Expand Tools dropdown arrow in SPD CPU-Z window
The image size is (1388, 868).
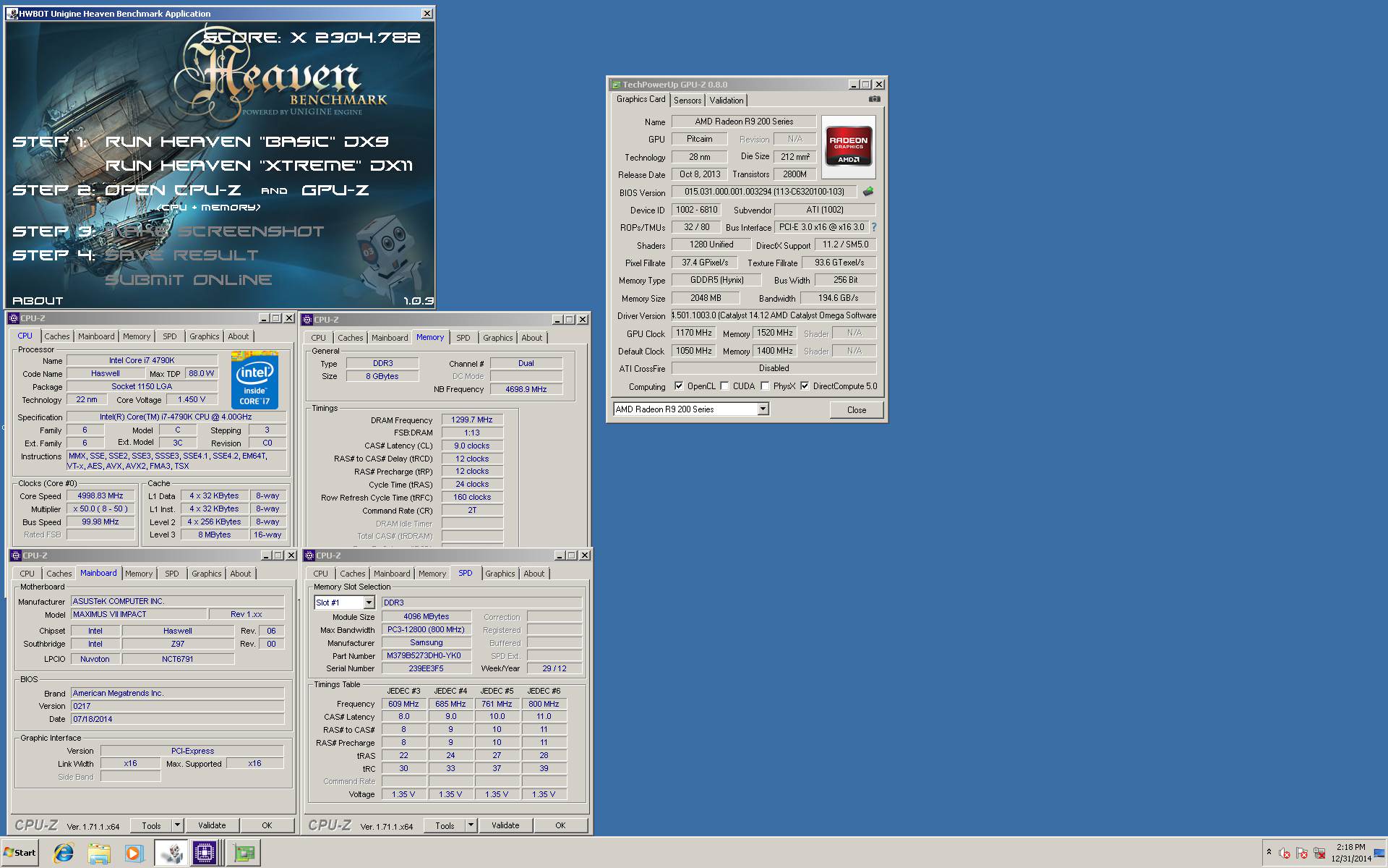click(x=470, y=825)
